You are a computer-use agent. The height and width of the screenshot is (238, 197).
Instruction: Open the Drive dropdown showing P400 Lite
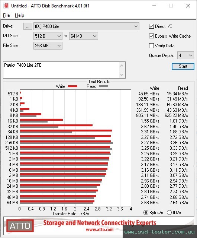(86, 26)
